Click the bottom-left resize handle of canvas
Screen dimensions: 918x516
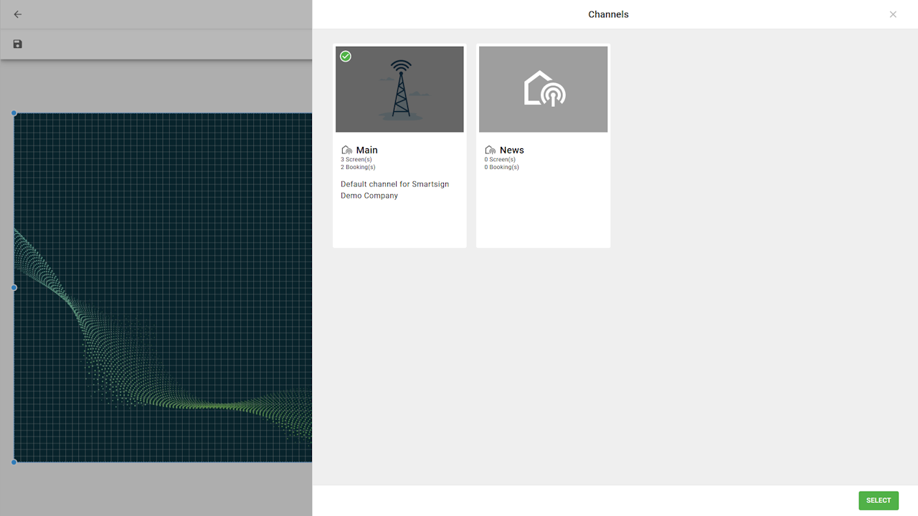pyautogui.click(x=14, y=462)
